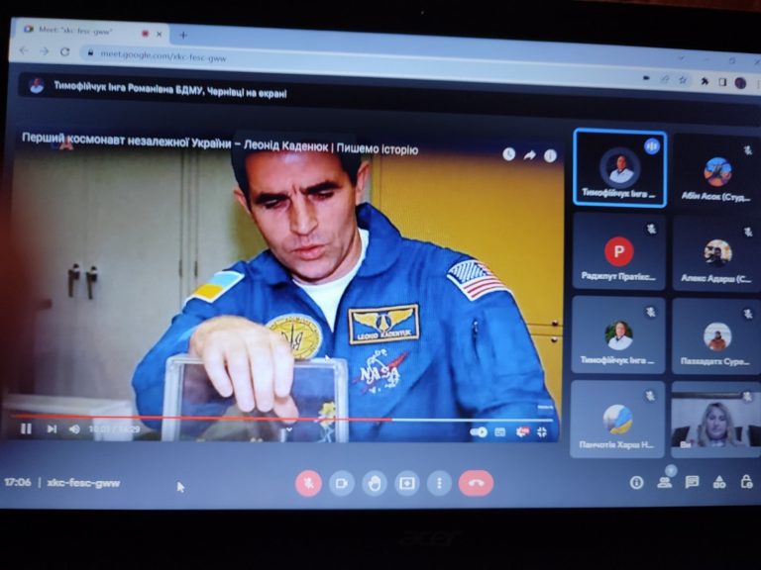Leave the call with red button
Screen dimensions: 761x570
pos(476,483)
